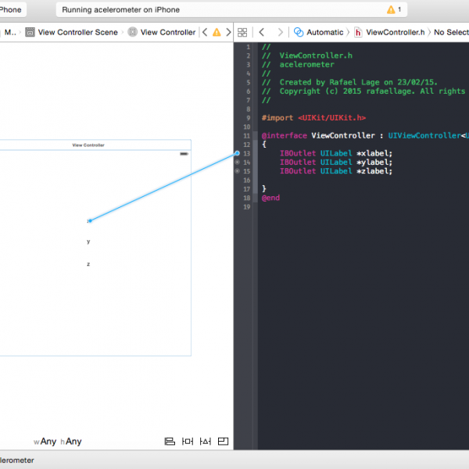Click the iPhone scheme destination selector

point(11,10)
